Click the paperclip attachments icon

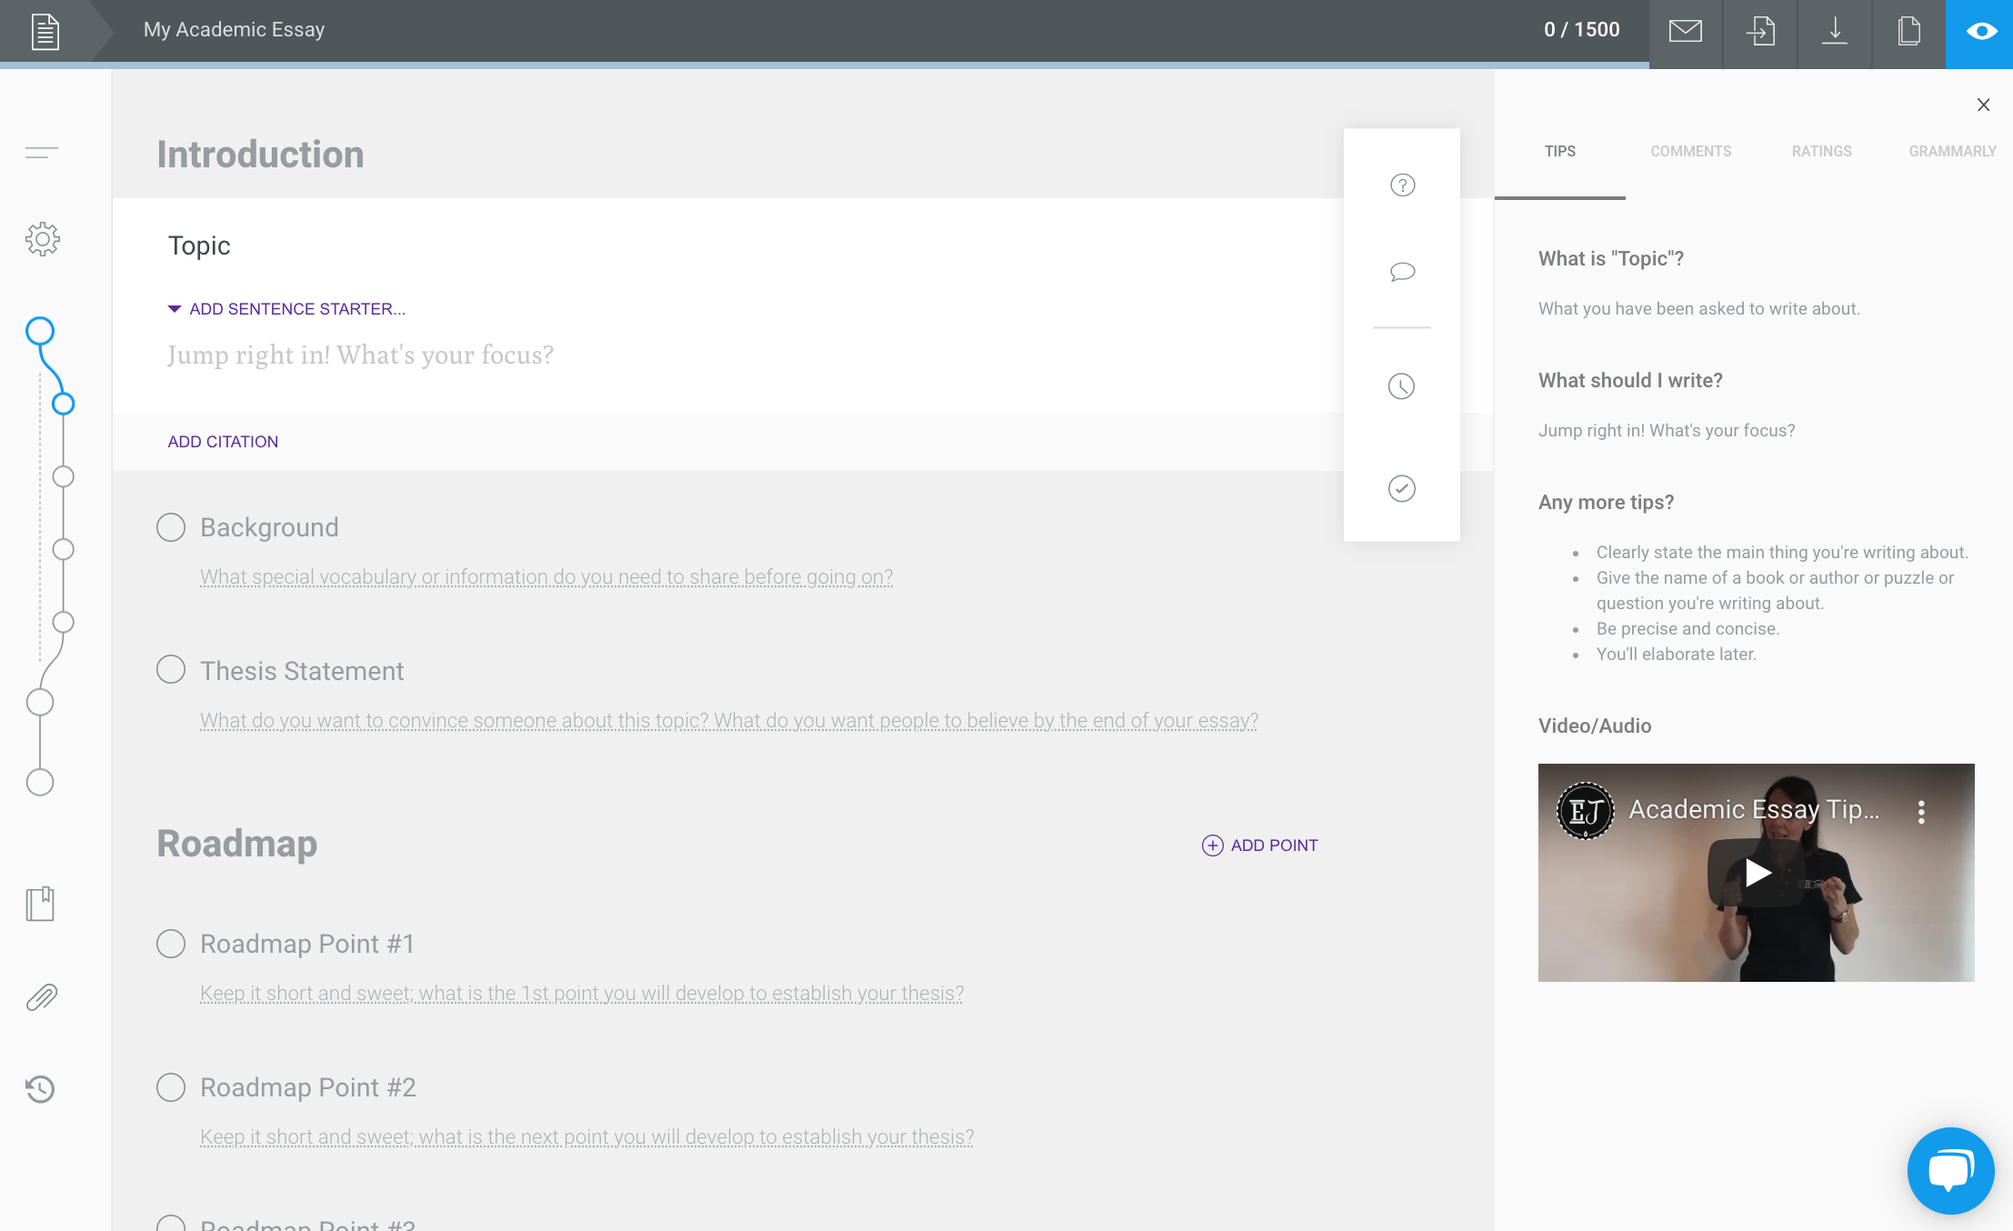tap(41, 997)
